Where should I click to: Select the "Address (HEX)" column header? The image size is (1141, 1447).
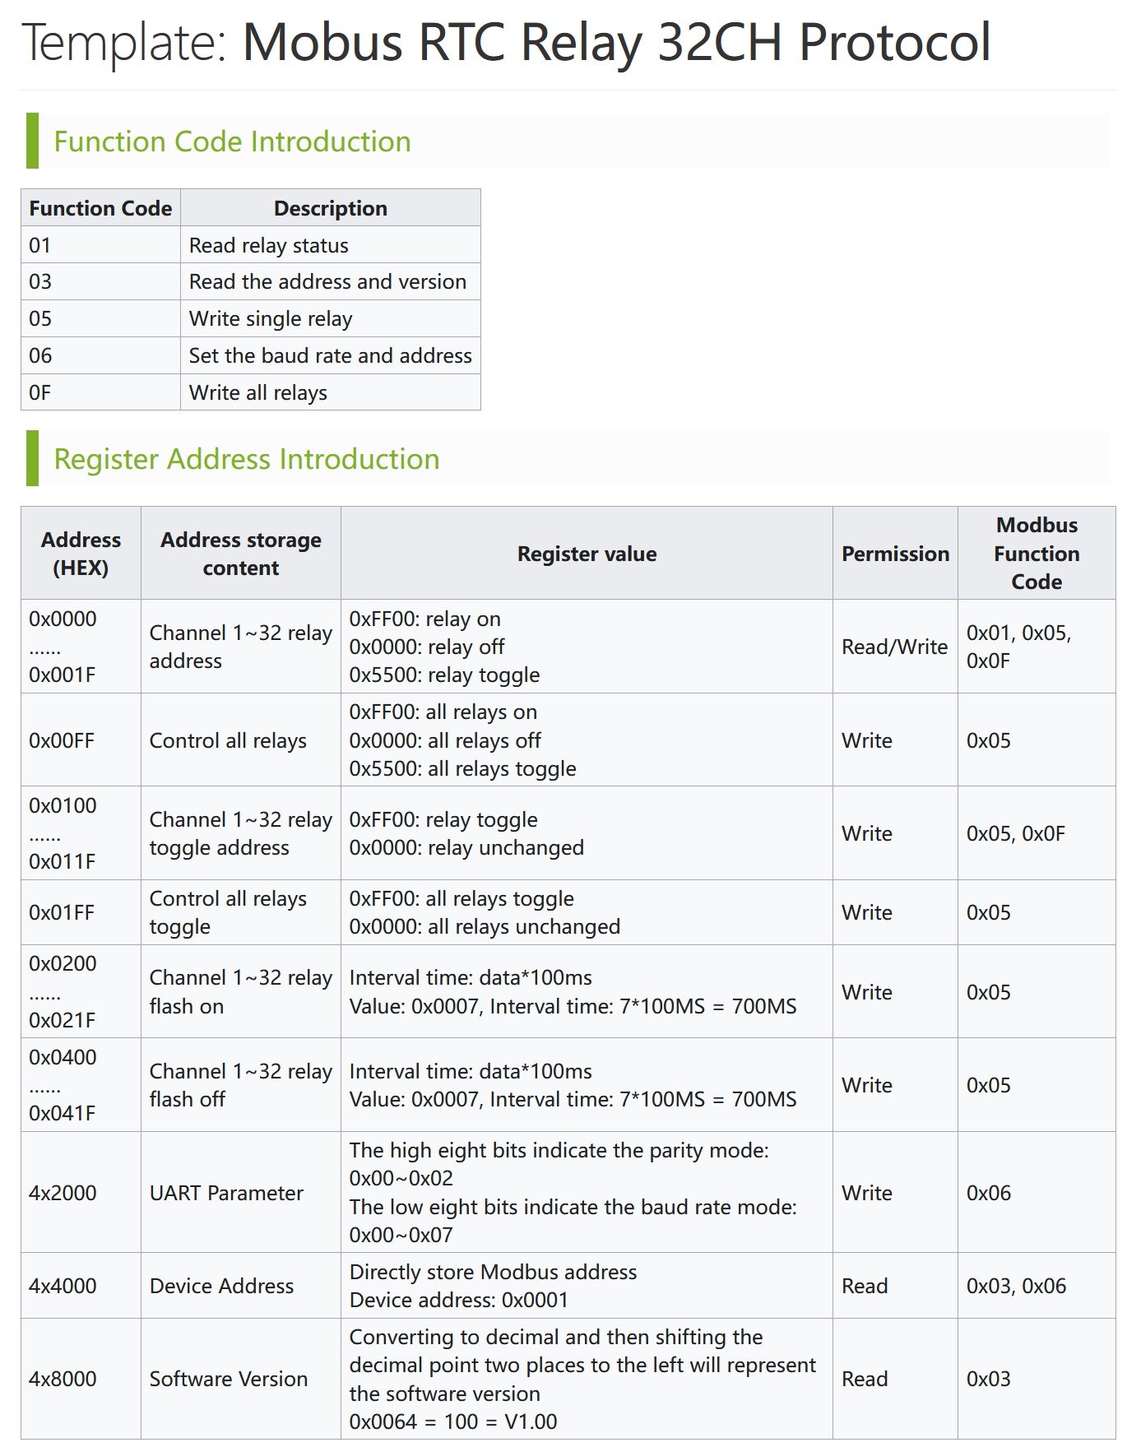point(81,554)
